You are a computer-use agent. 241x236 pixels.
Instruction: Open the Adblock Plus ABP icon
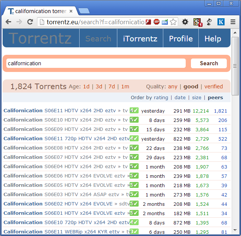point(157,22)
